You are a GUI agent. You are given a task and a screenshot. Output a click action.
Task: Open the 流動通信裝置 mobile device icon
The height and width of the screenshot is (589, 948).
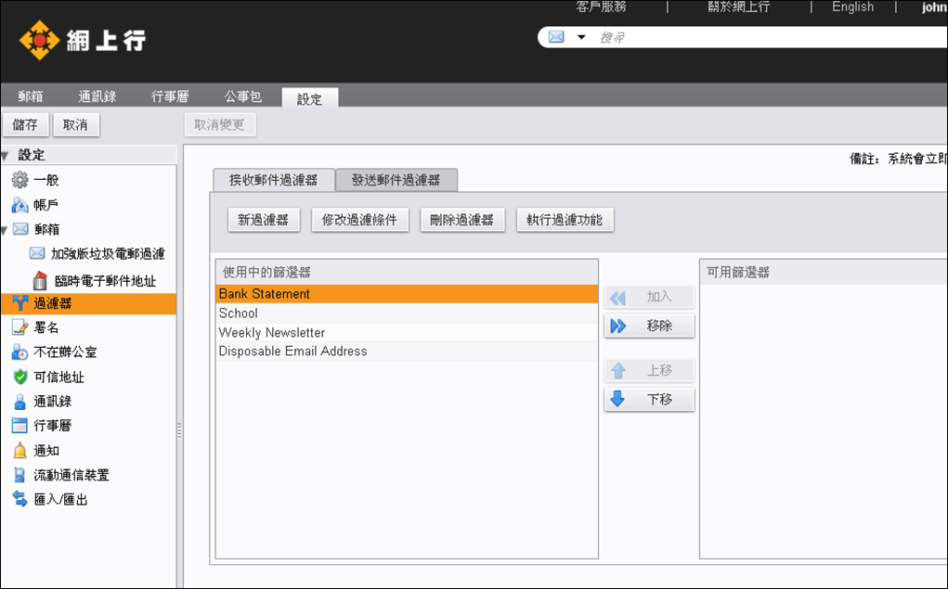click(x=19, y=475)
